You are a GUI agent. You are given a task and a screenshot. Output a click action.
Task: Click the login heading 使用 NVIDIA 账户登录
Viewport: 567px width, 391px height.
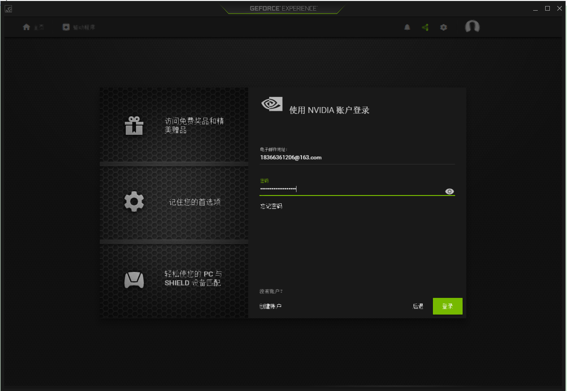tap(329, 110)
